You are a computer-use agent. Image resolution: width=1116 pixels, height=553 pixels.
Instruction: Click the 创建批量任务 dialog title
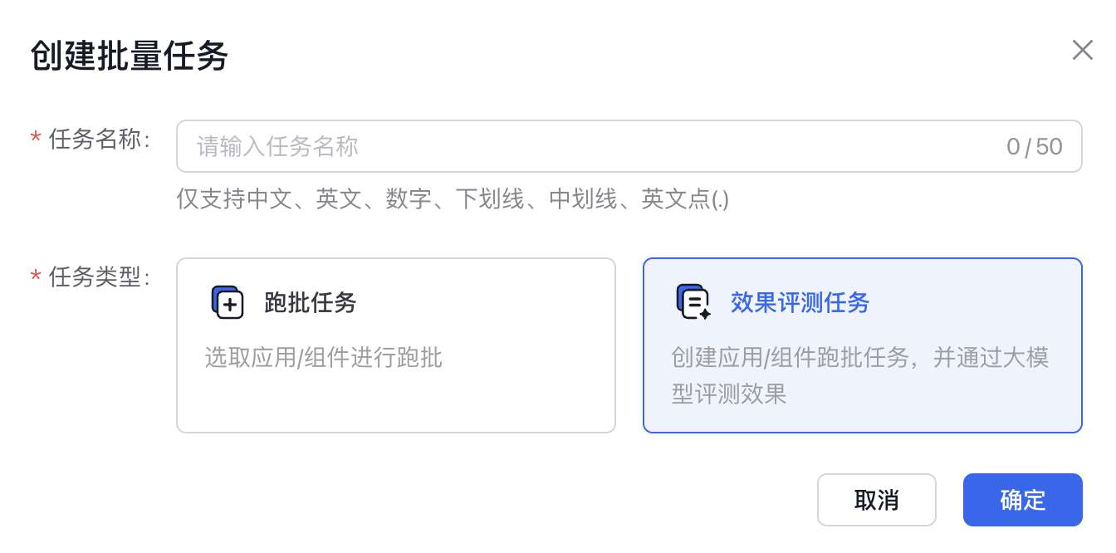130,56
